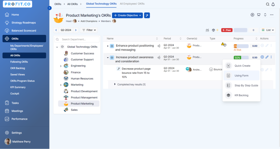Click the 50% progress bar
280x149 pixels.
pyautogui.click(x=241, y=57)
